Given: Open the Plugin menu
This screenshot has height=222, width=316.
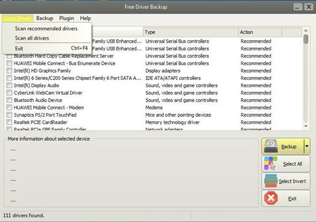Looking at the screenshot, I should coord(67,18).
